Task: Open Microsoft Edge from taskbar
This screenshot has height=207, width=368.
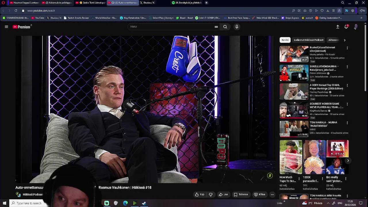Action: click(x=125, y=203)
